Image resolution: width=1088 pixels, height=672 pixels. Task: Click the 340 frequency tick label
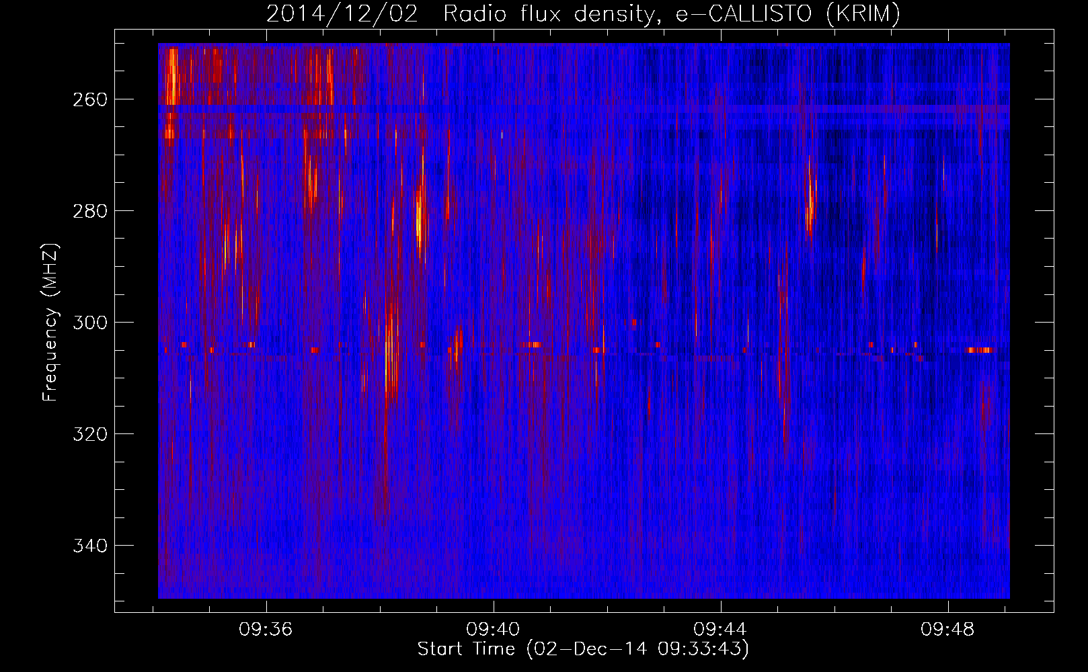coord(90,546)
